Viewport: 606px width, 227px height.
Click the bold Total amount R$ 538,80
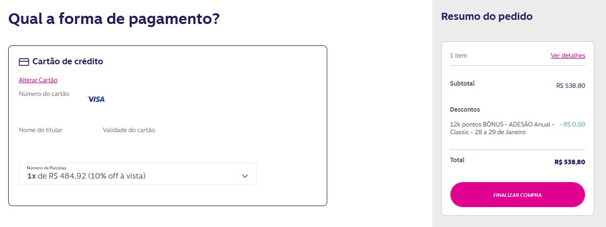coord(570,162)
